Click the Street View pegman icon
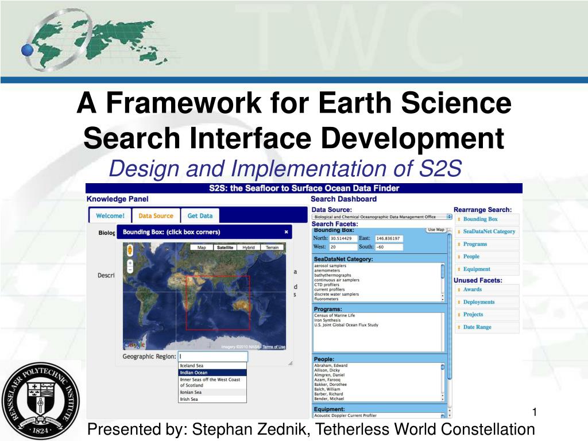Viewport: 588px width, 441px height. point(130,250)
